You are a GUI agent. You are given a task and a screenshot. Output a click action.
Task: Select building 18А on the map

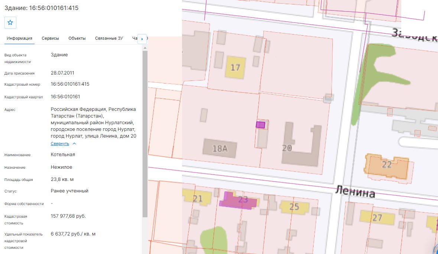click(x=220, y=148)
